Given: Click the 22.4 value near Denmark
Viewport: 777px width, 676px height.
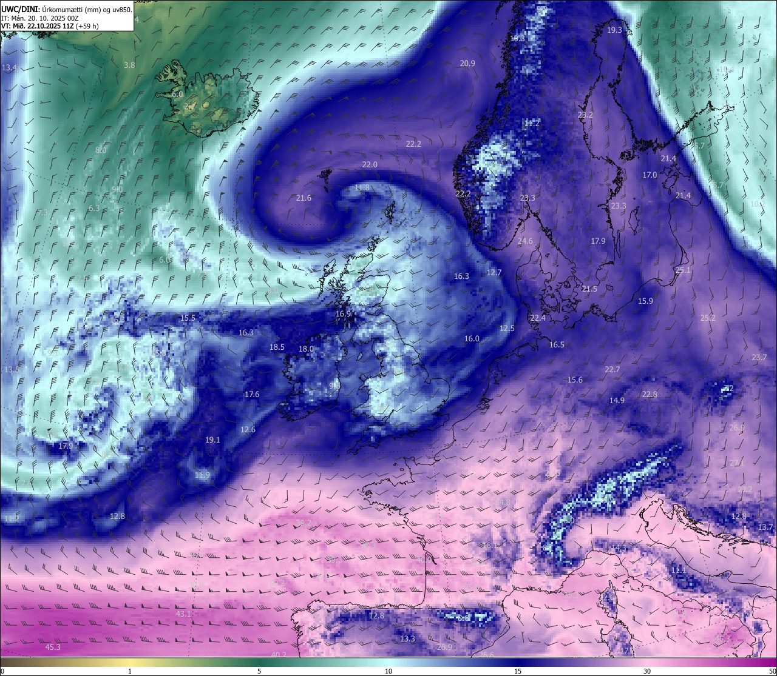Looking at the screenshot, I should [538, 318].
